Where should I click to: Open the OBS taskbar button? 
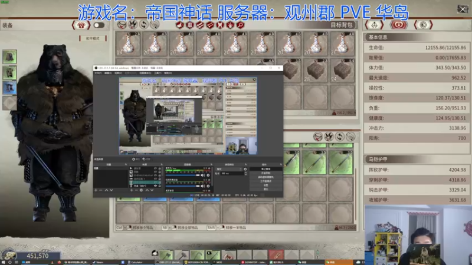click(x=169, y=262)
